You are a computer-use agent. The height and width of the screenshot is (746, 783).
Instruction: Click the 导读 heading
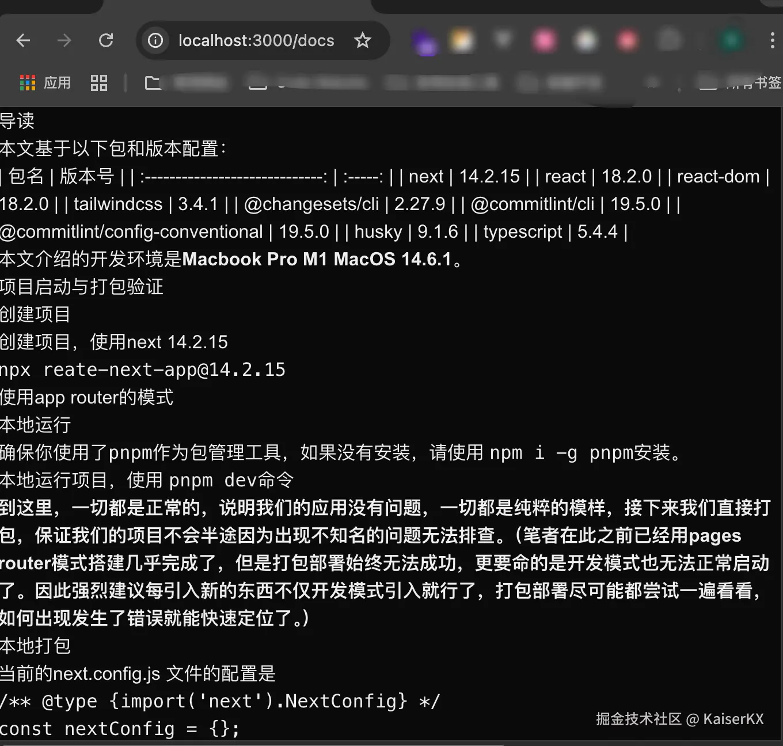point(17,121)
